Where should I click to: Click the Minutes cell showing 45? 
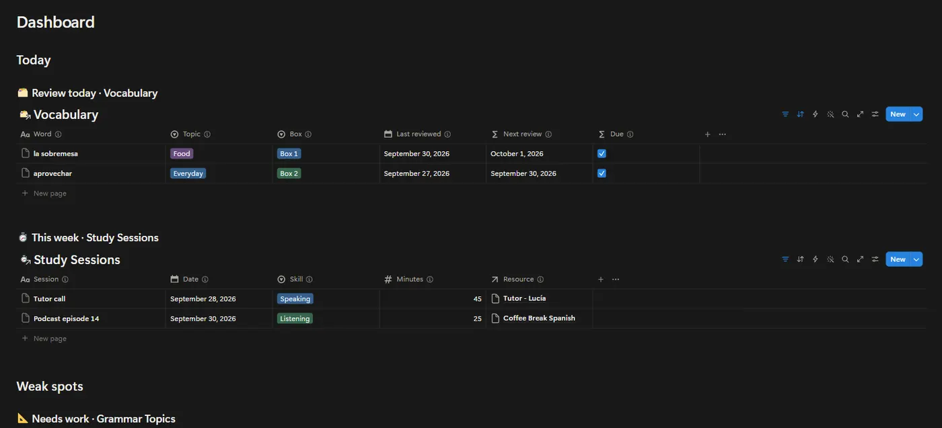(x=433, y=299)
